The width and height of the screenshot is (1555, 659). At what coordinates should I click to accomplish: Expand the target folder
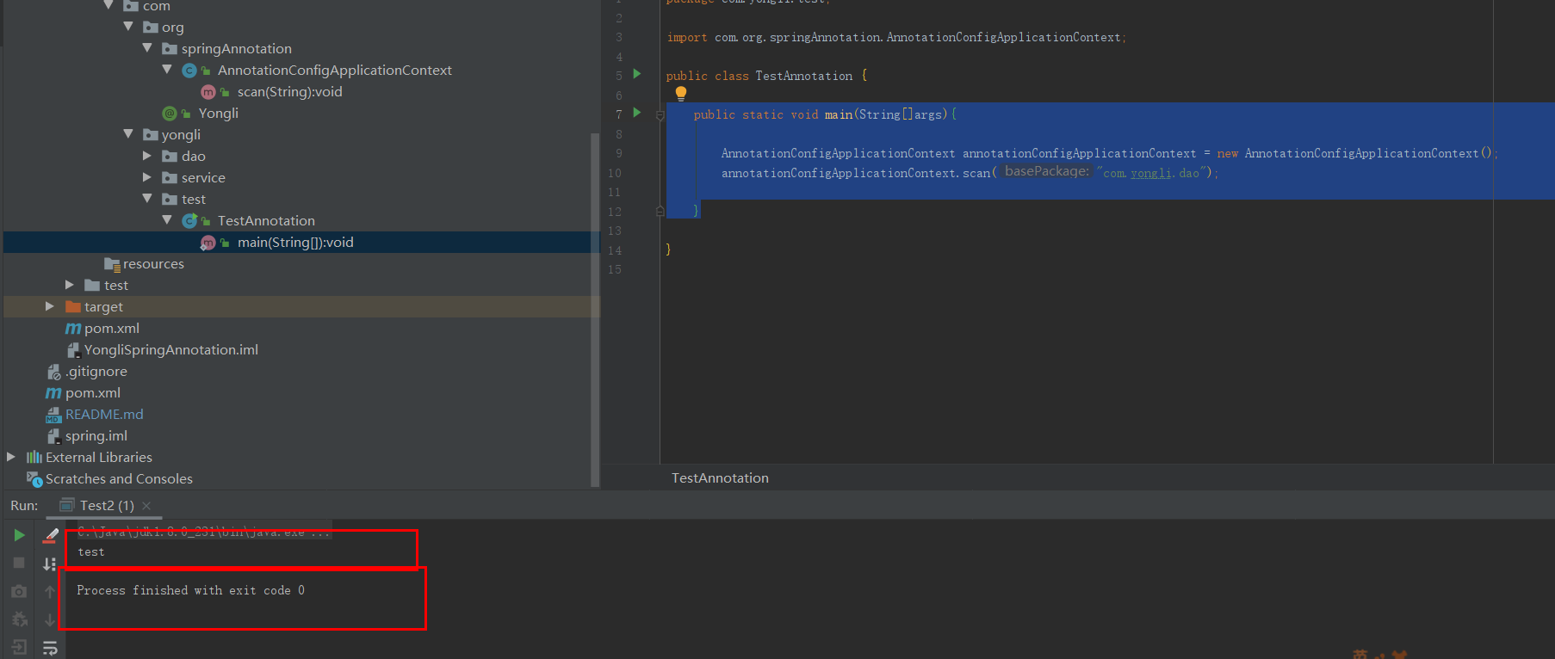(x=50, y=306)
